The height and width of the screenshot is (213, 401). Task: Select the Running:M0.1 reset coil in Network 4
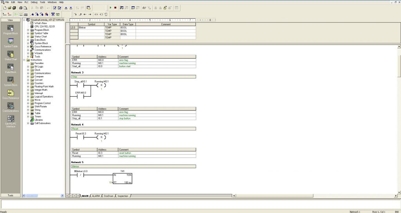coord(101,137)
